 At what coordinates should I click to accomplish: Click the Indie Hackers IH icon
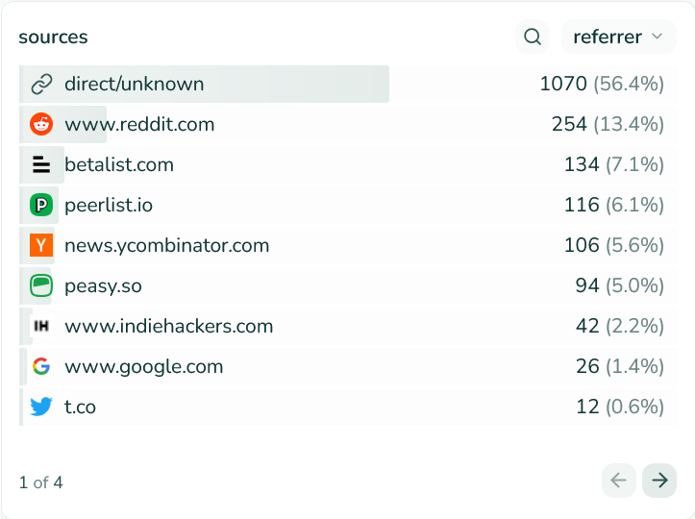tap(41, 327)
